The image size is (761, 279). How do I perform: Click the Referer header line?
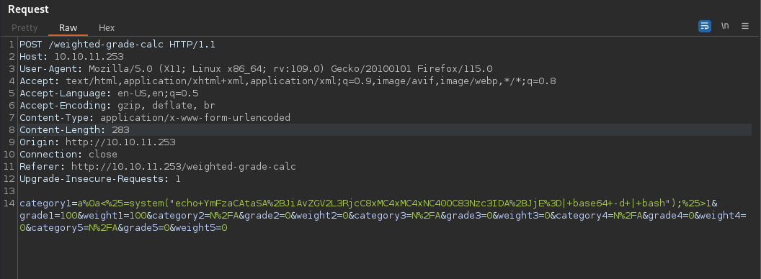tap(158, 167)
